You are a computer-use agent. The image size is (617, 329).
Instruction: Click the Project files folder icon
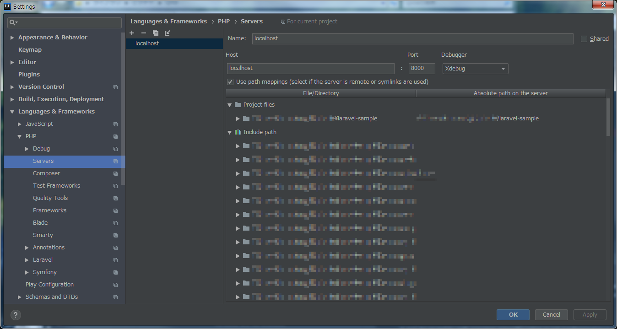(238, 105)
